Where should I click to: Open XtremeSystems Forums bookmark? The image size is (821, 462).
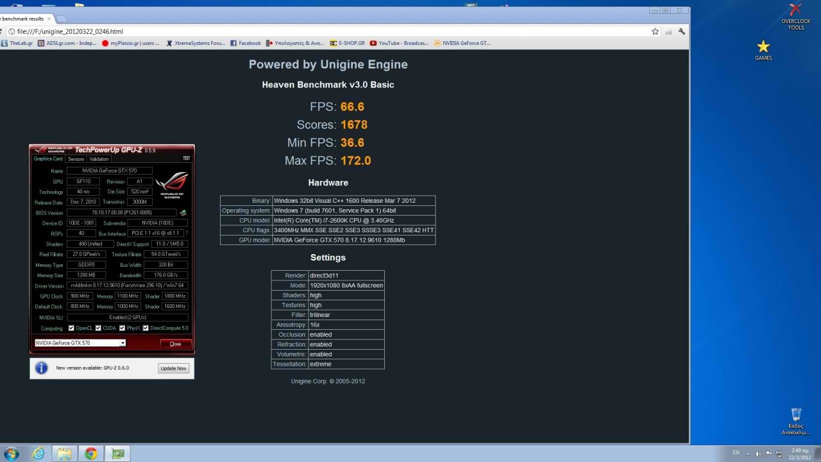click(x=196, y=44)
